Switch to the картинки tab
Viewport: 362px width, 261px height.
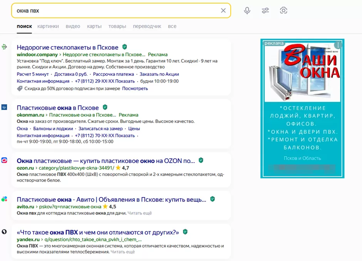[x=48, y=26]
